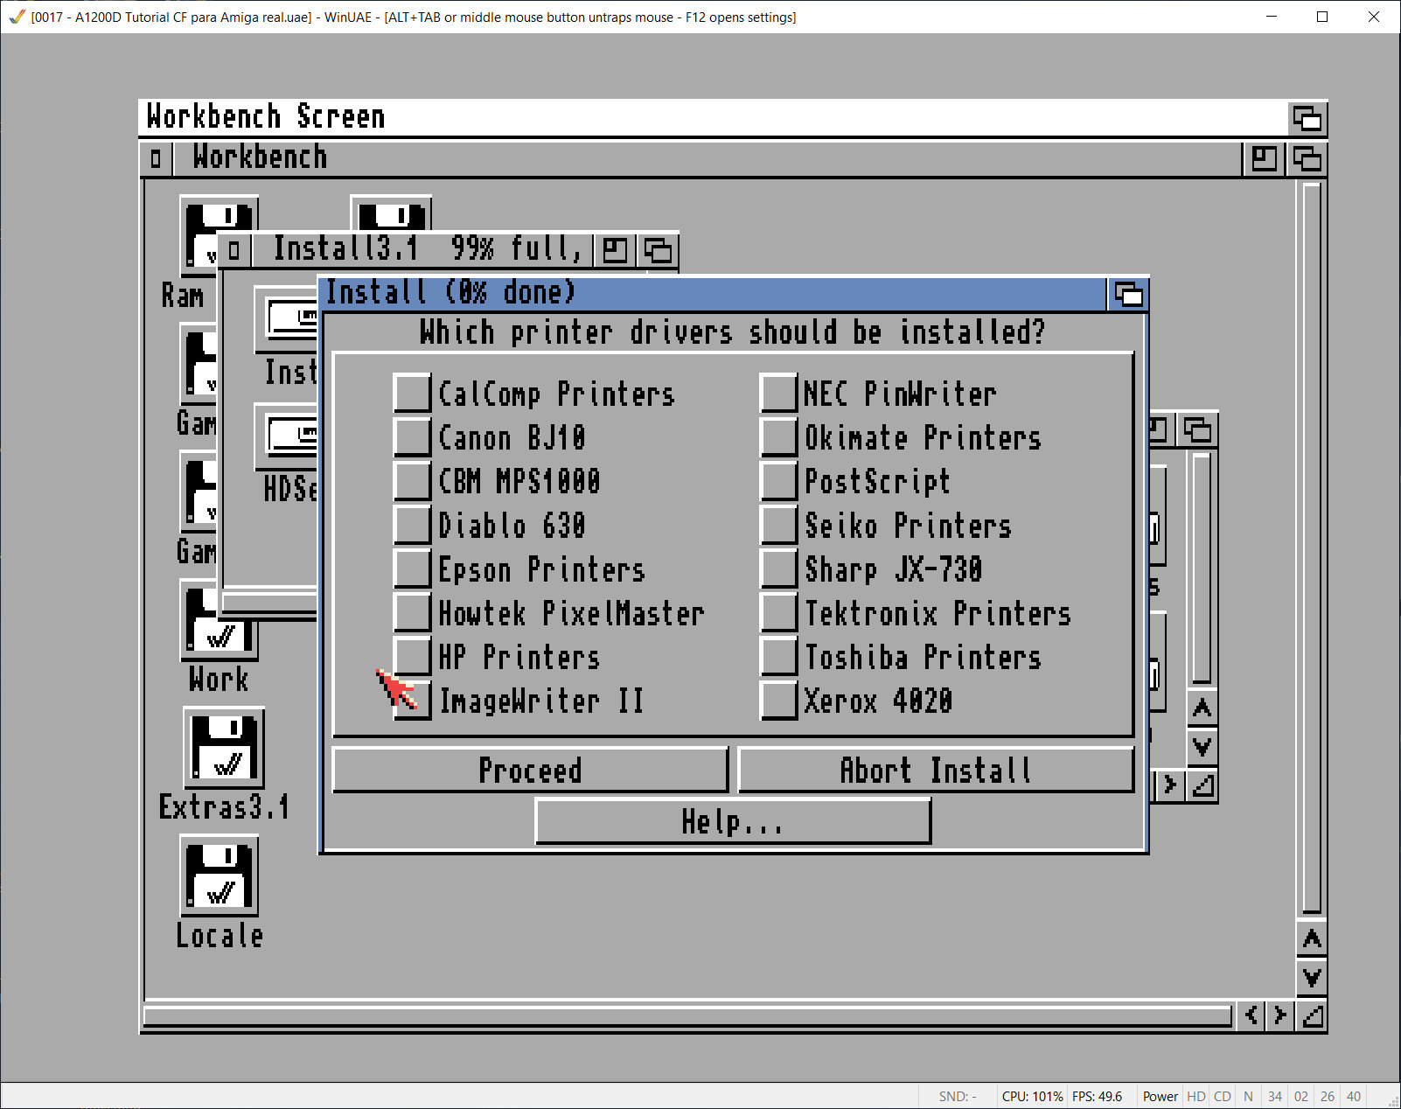The width and height of the screenshot is (1401, 1109).
Task: Click Workbench horizontal scrollbar track
Action: [x=687, y=1016]
